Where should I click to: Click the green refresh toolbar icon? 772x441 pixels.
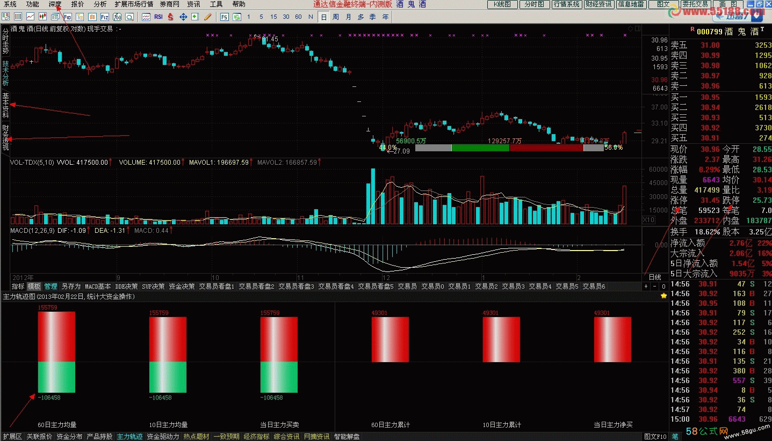[x=237, y=17]
